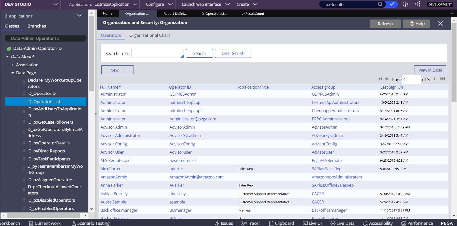Select the Classes tab in the sidebar
Viewport: 457px width, 226px height.
(12, 26)
